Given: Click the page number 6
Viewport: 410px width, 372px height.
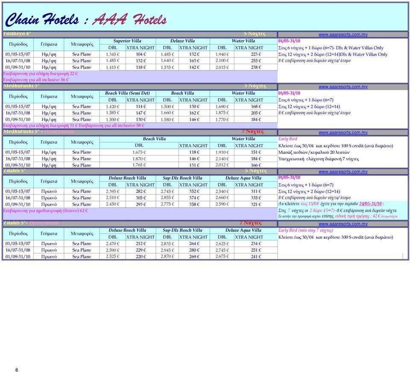Looking at the screenshot, I should tap(17, 370).
